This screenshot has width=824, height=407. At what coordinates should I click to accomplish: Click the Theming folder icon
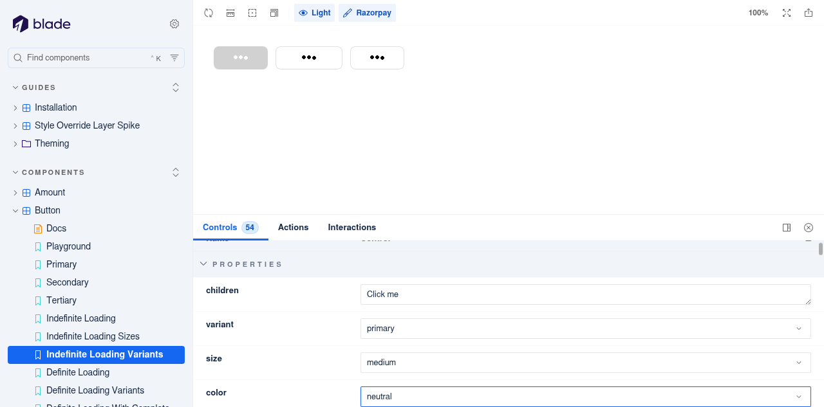point(26,143)
